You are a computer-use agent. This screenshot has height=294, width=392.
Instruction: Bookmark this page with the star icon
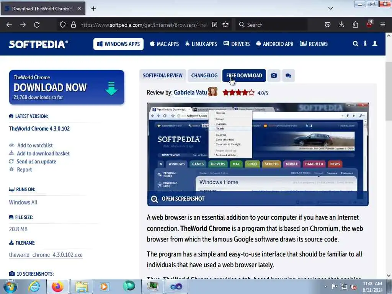coord(225,25)
